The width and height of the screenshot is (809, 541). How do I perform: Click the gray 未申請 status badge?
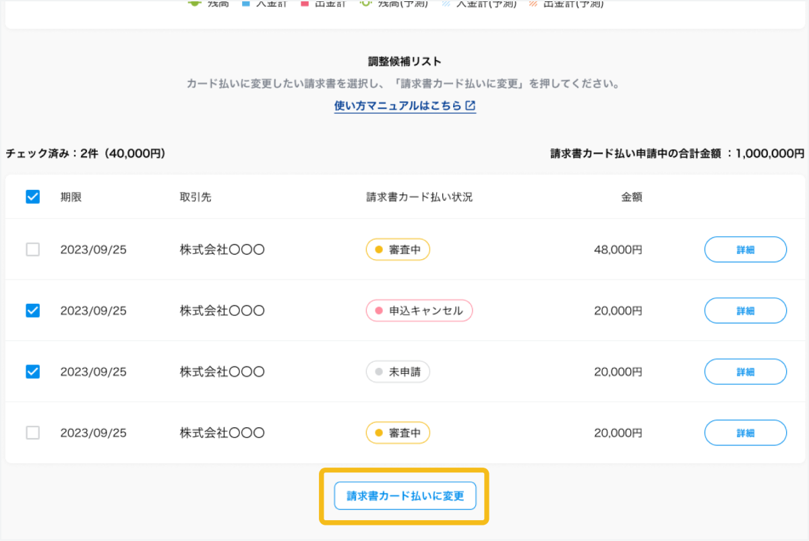(398, 372)
